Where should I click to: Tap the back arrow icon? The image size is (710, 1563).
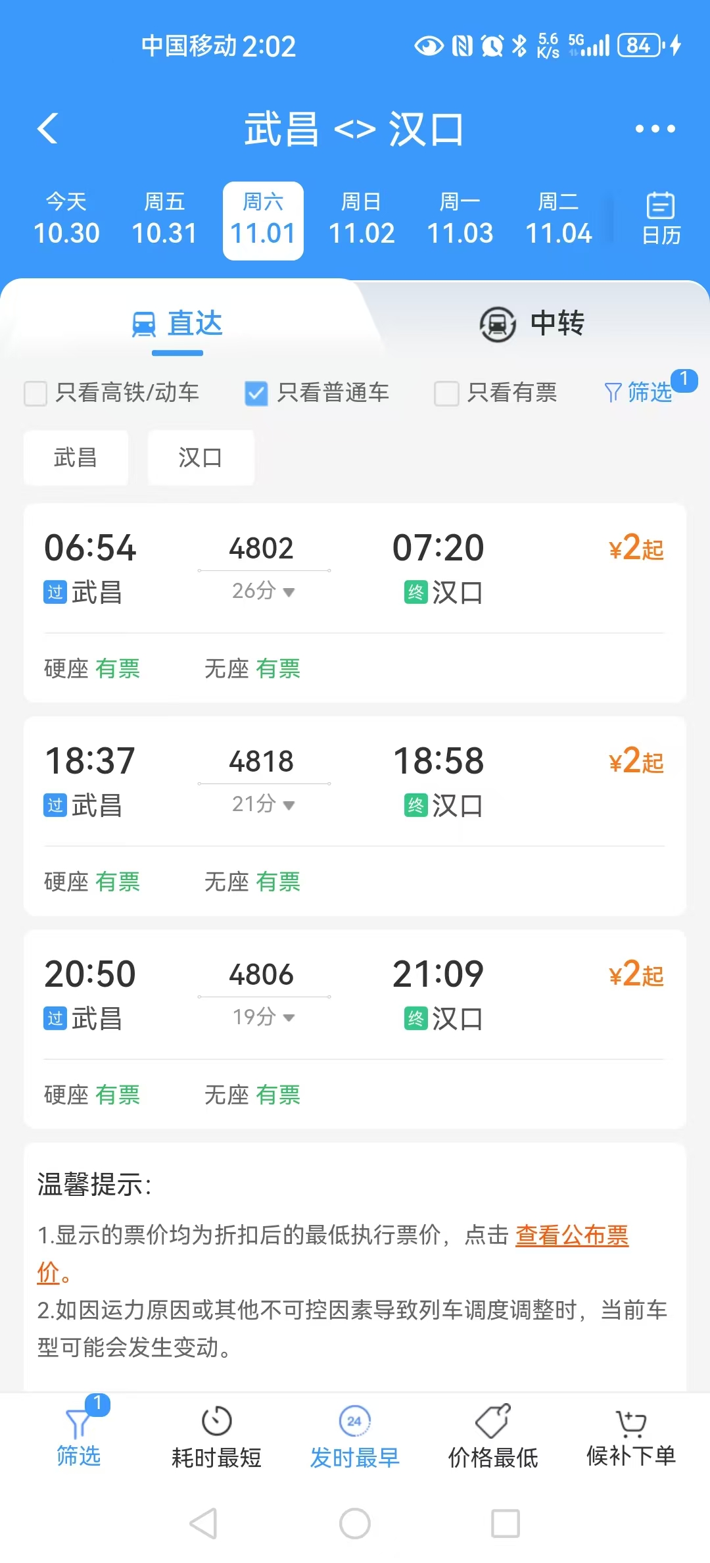click(x=48, y=128)
